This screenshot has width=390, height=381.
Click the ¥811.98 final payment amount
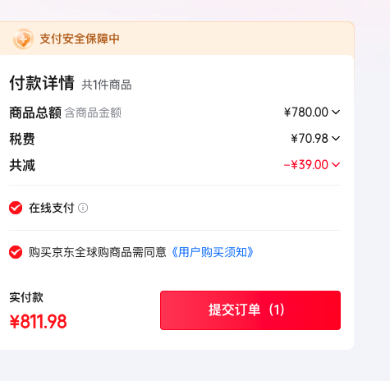coord(38,321)
